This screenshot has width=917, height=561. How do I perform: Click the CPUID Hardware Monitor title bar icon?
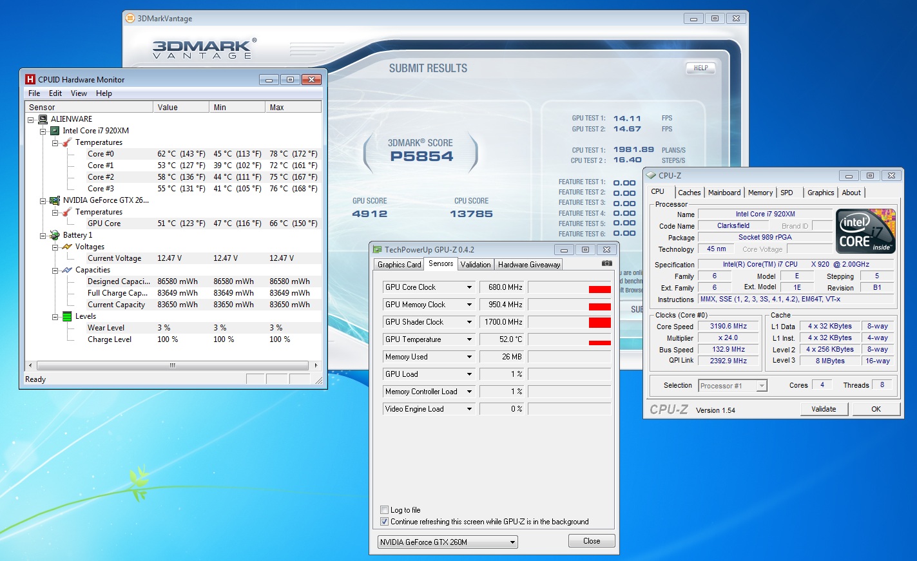(x=30, y=79)
